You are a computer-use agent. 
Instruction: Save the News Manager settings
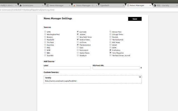[135, 19]
